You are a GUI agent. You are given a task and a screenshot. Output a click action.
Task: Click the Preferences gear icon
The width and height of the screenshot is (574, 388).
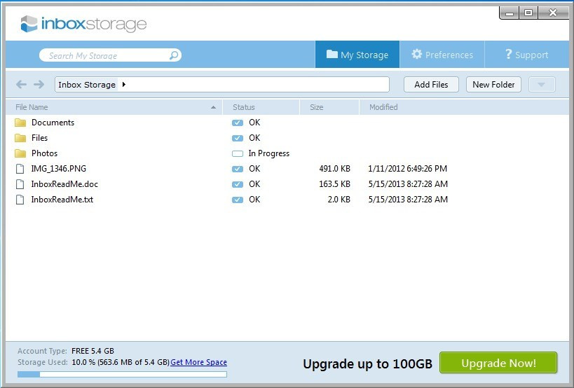[416, 54]
